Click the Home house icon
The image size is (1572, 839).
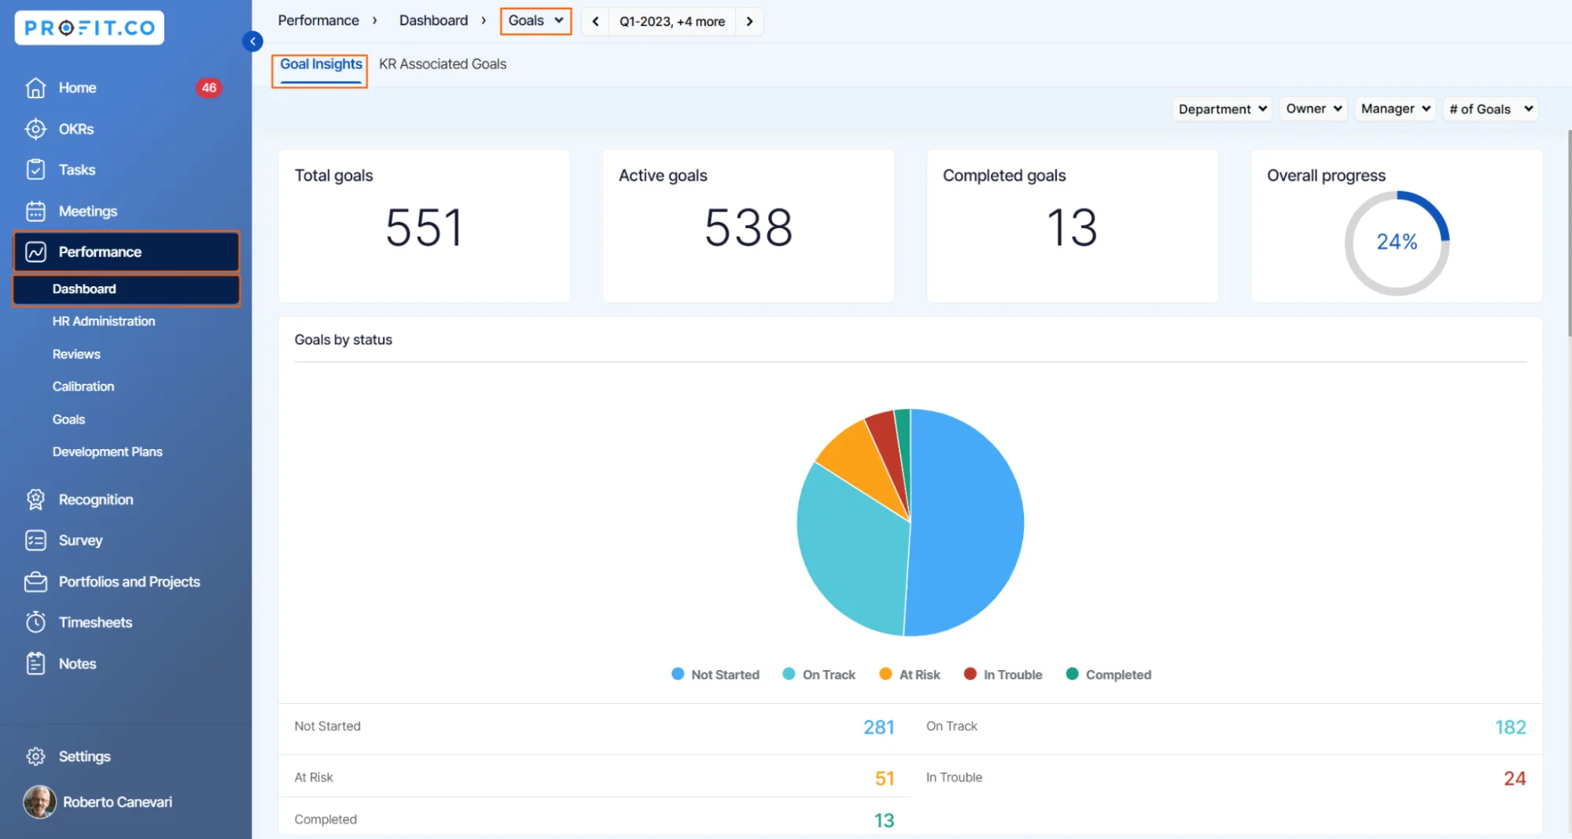click(35, 87)
